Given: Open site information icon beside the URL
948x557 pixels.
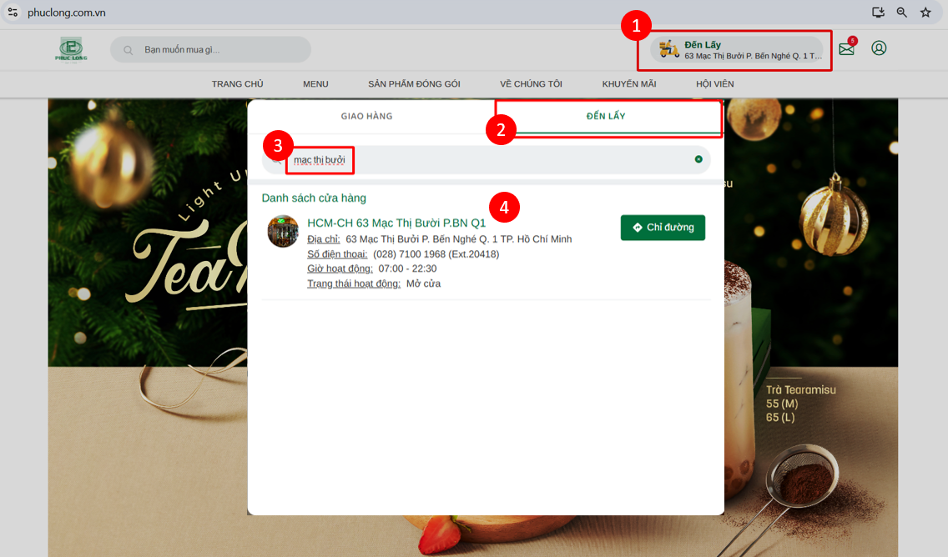Looking at the screenshot, I should (13, 13).
